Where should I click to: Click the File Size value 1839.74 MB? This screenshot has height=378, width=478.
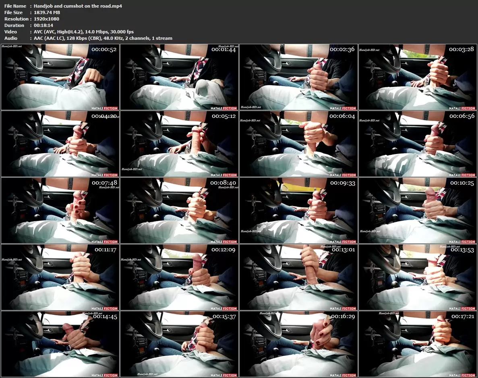[47, 12]
